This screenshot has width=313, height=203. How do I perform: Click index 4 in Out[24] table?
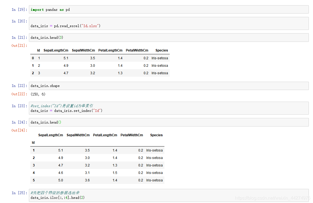pos(34,173)
